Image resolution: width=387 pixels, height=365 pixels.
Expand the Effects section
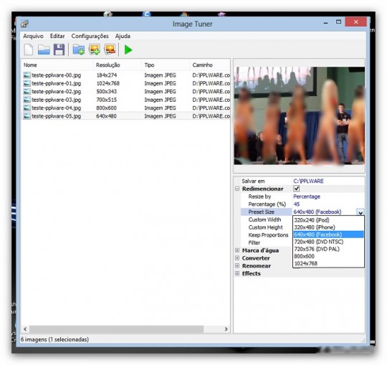click(237, 273)
